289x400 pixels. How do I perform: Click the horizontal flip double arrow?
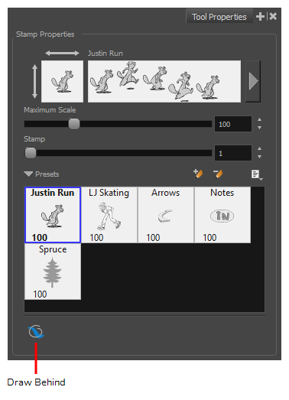click(62, 53)
